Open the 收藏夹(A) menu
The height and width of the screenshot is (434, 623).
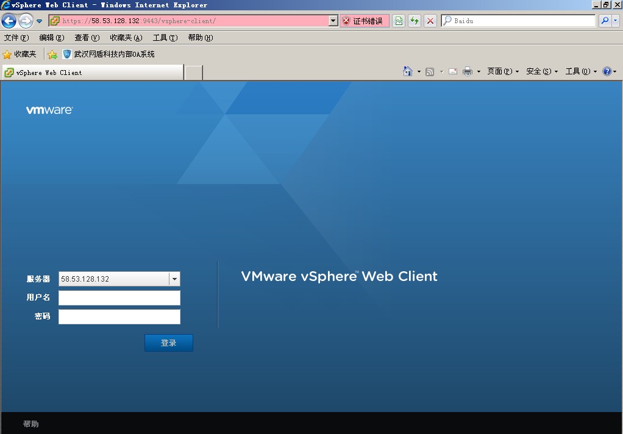(x=126, y=38)
